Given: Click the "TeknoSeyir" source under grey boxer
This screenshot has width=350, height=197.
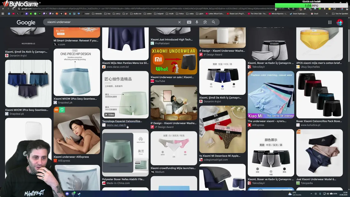Looking at the screenshot, I should 258,67.
